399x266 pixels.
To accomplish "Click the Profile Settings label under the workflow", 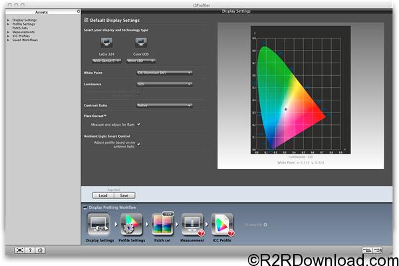I will coord(132,240).
